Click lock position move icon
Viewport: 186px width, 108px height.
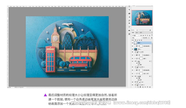coord(139,40)
